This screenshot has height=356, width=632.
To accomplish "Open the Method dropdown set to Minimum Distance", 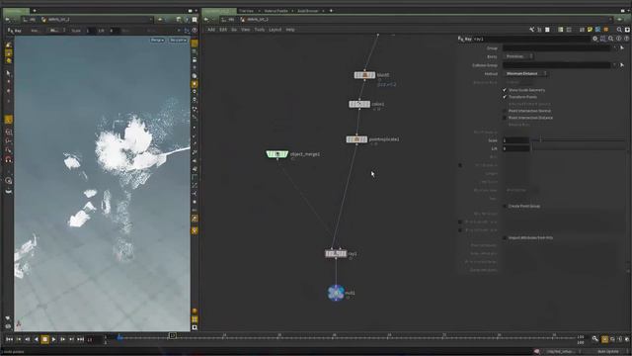I will coord(525,73).
